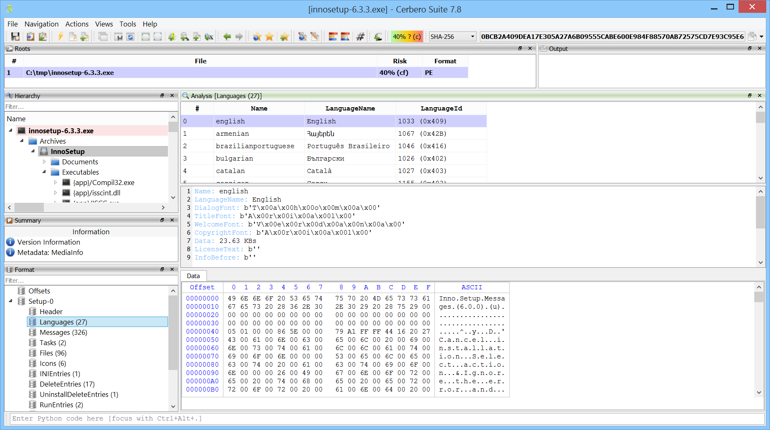Click the green-bordered rectangle toolbar icon
The image size is (770, 430).
(x=146, y=36)
